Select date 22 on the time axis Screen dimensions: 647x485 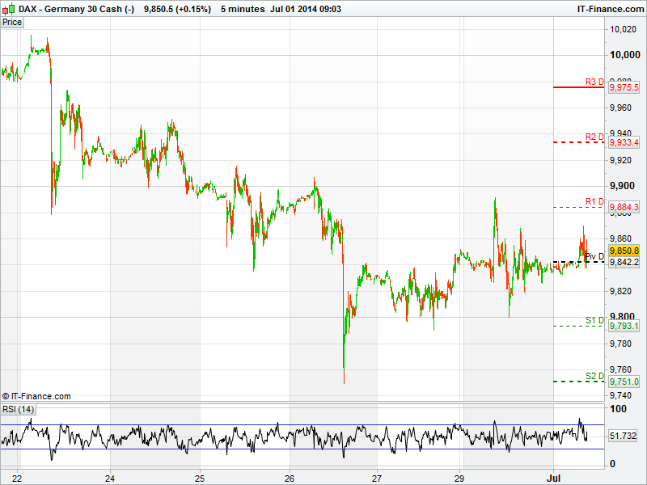pos(17,477)
